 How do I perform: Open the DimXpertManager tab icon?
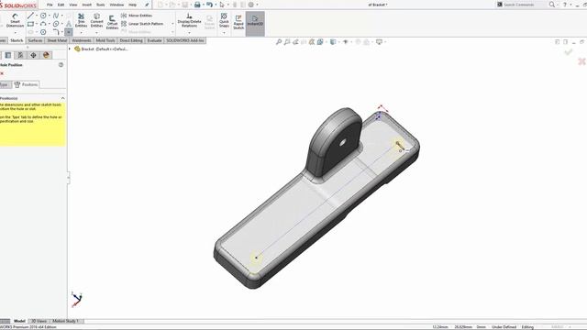tap(33, 55)
